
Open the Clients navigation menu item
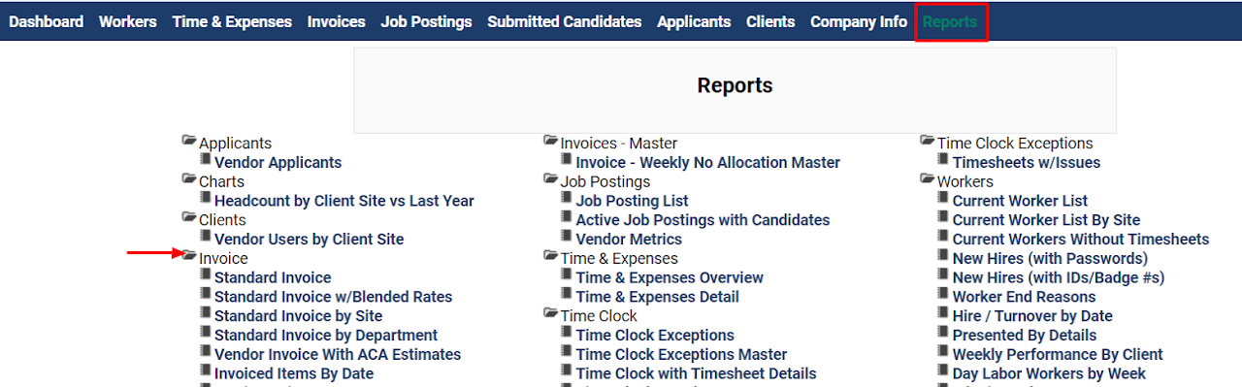tap(770, 21)
